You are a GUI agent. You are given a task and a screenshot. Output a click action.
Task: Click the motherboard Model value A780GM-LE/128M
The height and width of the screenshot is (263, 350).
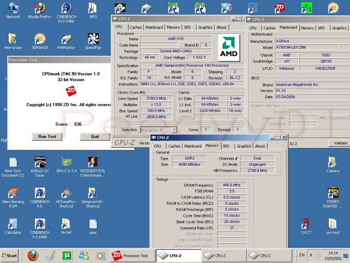pos(307,47)
